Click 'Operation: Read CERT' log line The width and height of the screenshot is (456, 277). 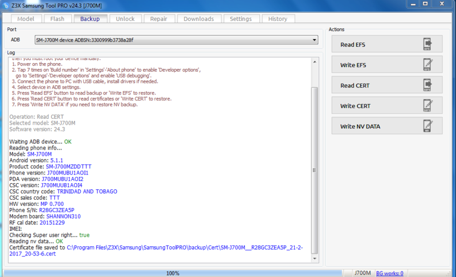pos(36,117)
